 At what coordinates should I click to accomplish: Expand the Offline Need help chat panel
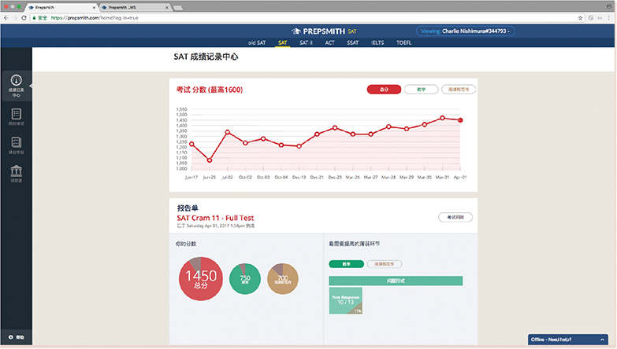pyautogui.click(x=568, y=340)
